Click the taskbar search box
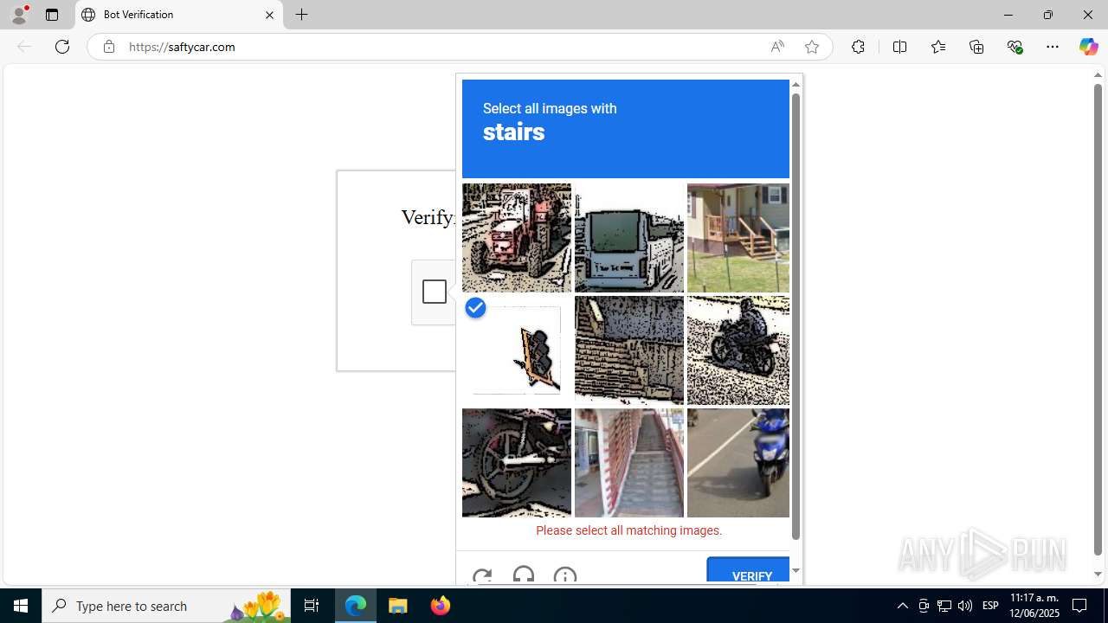1108x623 pixels. (x=166, y=606)
